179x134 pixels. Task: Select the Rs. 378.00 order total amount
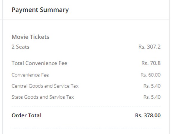pos(148,115)
